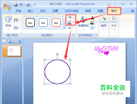Click the Text Fill letter A icon
Screen dimensions: 137x104
point(92,17)
